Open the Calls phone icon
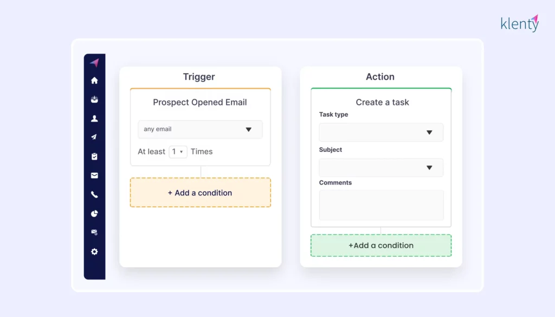This screenshot has width=555, height=317. [x=94, y=194]
